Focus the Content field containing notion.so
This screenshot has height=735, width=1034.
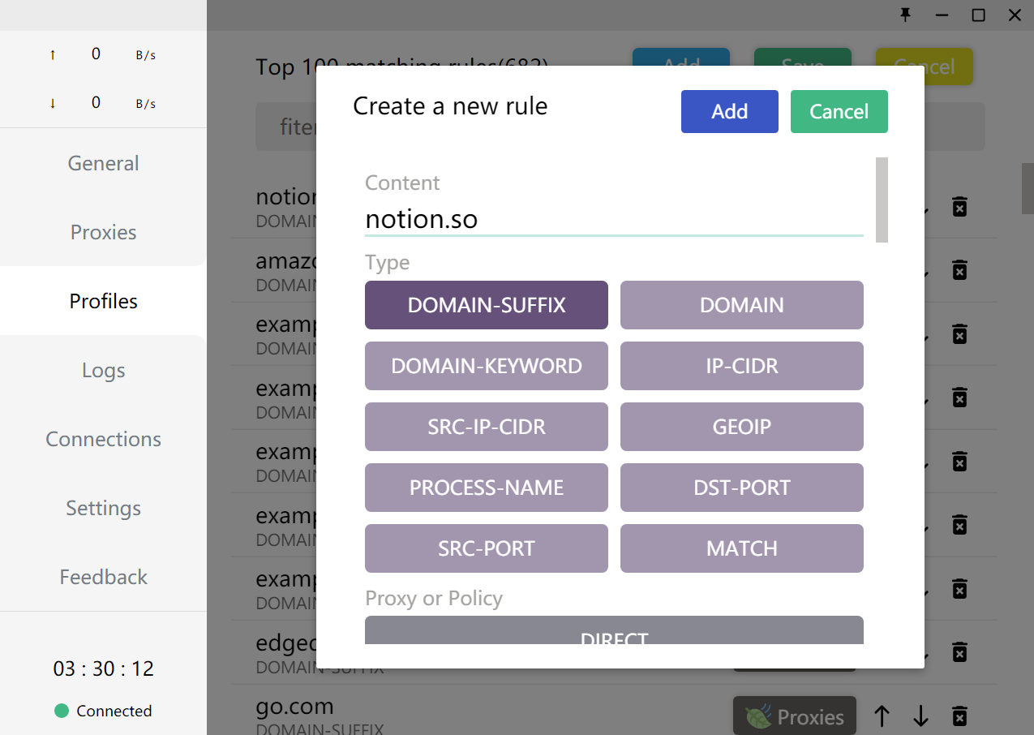tap(614, 219)
